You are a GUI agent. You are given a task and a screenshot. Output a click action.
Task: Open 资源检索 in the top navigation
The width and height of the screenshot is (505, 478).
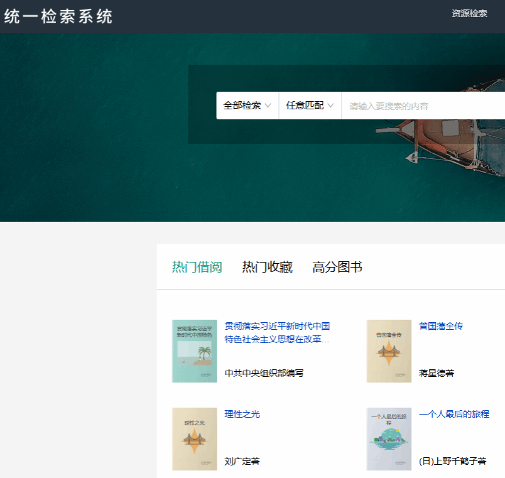pos(469,13)
